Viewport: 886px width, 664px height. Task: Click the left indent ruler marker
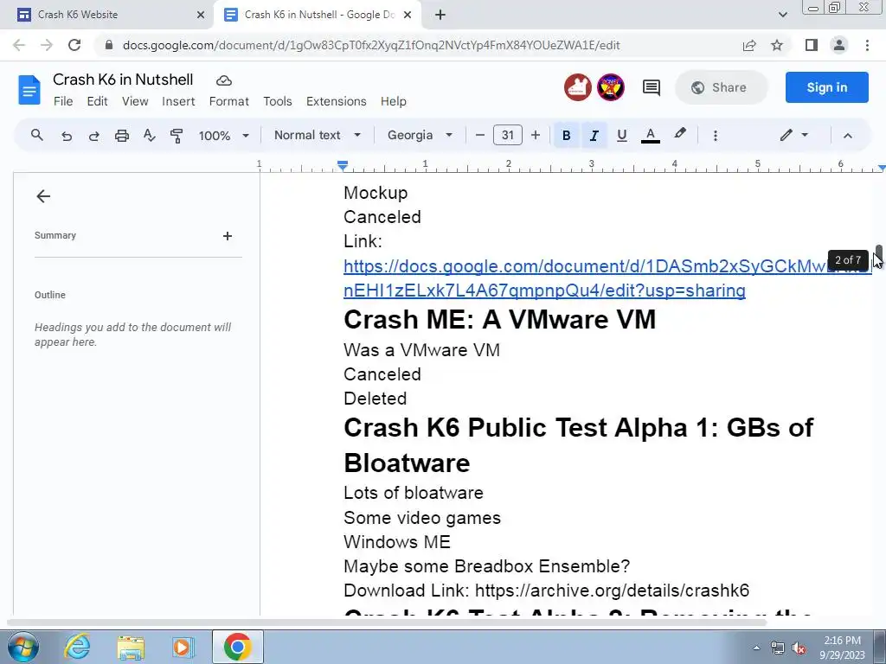[343, 165]
